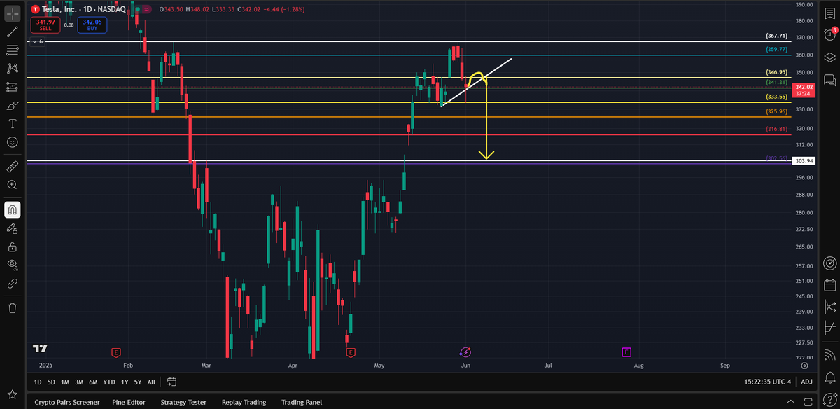Open the Strategy Tester tab
This screenshot has width=840, height=409.
183,402
